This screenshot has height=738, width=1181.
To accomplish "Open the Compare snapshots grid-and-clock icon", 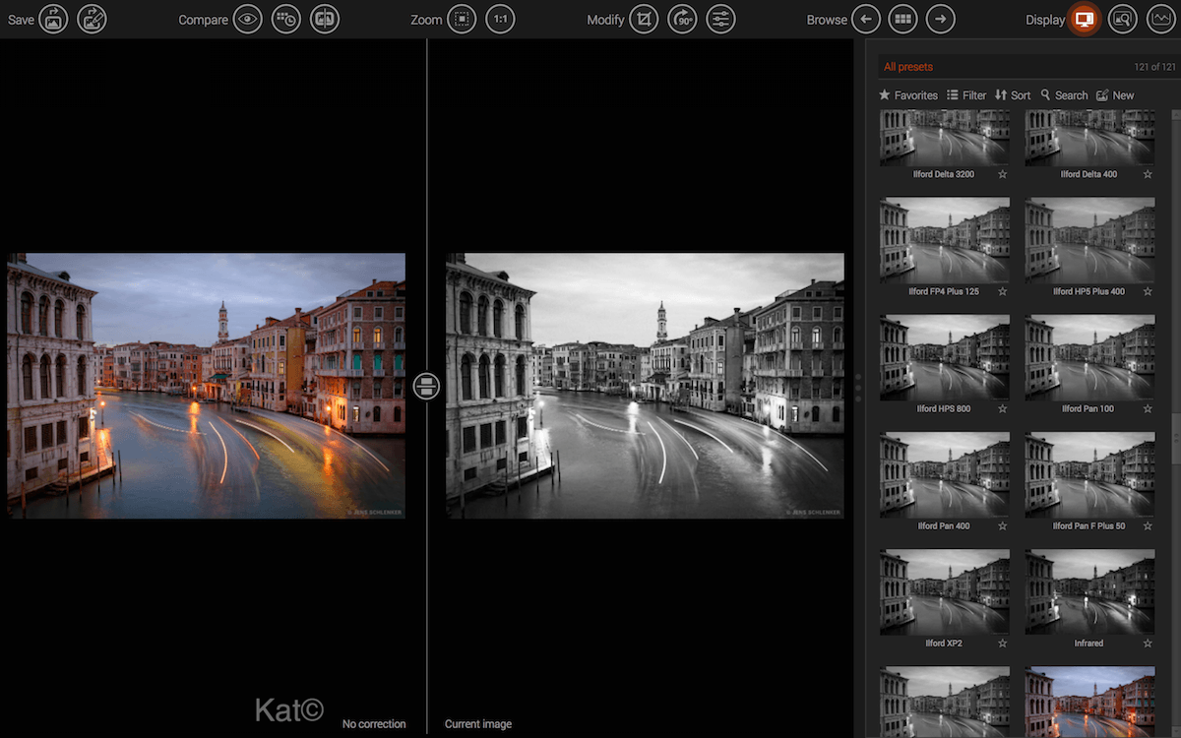I will coord(286,19).
